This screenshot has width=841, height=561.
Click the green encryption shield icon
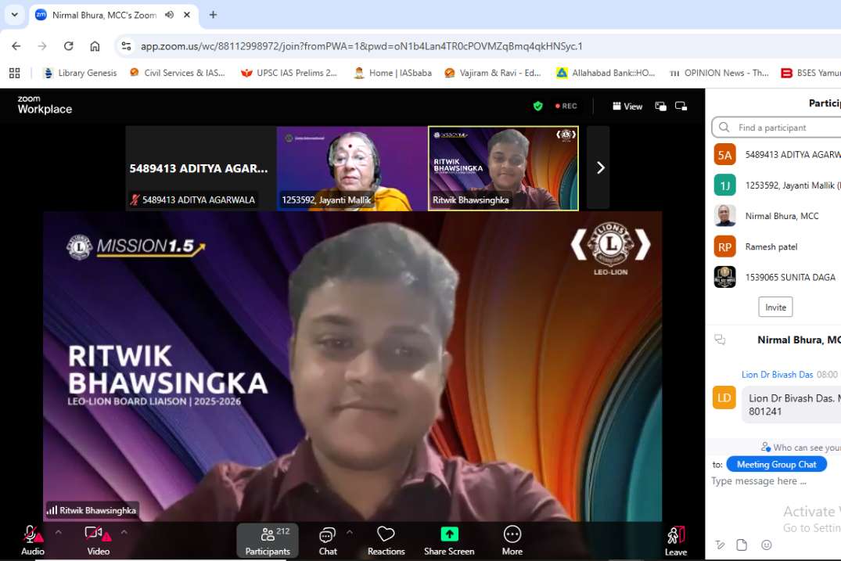pyautogui.click(x=537, y=106)
